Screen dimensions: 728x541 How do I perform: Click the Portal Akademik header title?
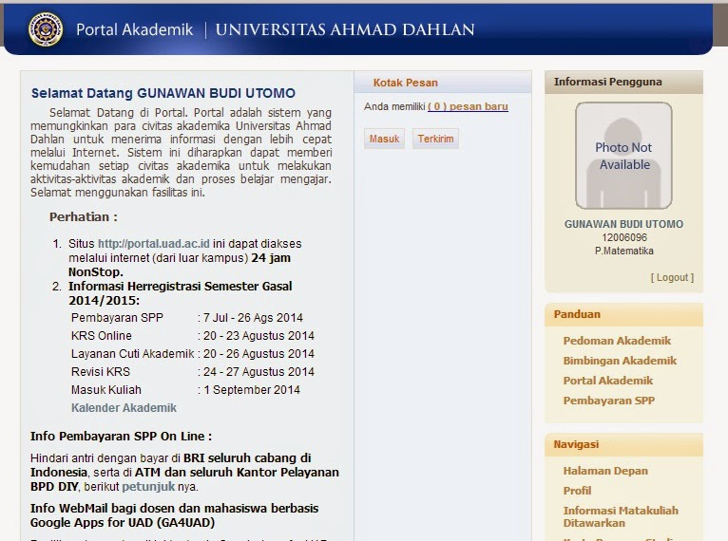click(x=135, y=29)
